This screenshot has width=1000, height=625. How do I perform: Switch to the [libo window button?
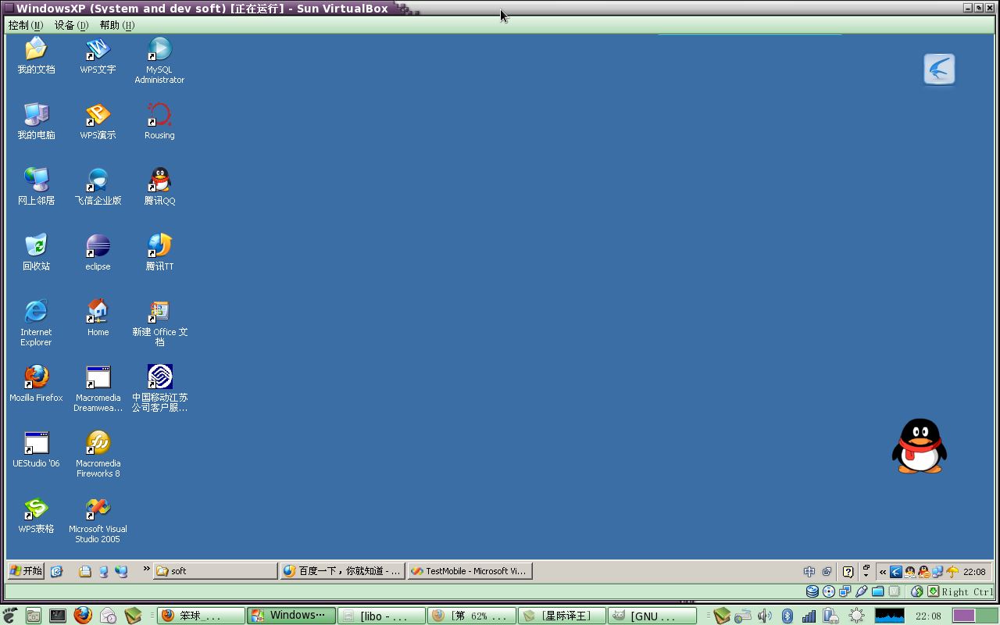[x=381, y=616]
